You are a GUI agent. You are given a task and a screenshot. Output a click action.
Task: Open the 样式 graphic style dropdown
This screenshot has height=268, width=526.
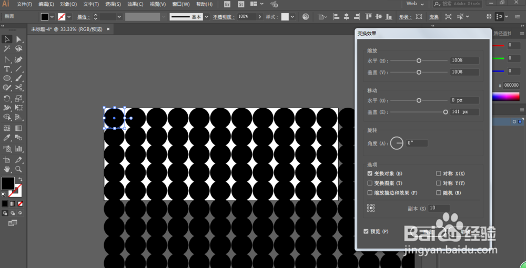pos(292,17)
